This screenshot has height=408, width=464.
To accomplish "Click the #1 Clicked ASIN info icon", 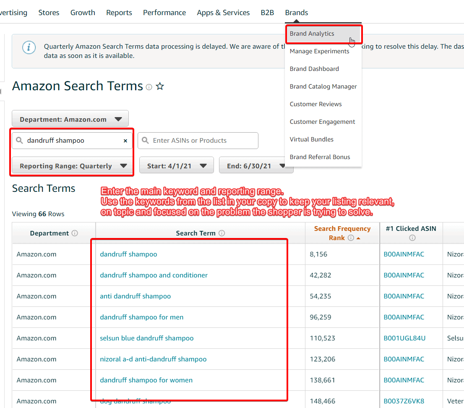I will (412, 238).
